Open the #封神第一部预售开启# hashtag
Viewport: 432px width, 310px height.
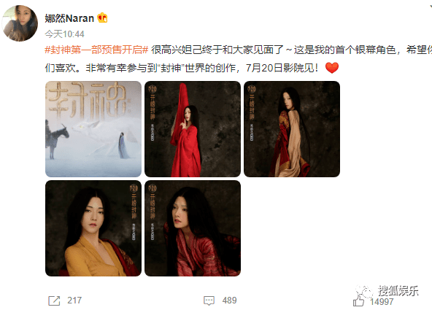coord(97,50)
